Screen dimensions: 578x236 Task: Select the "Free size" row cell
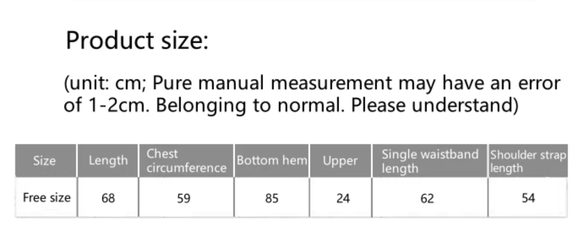pos(46,198)
